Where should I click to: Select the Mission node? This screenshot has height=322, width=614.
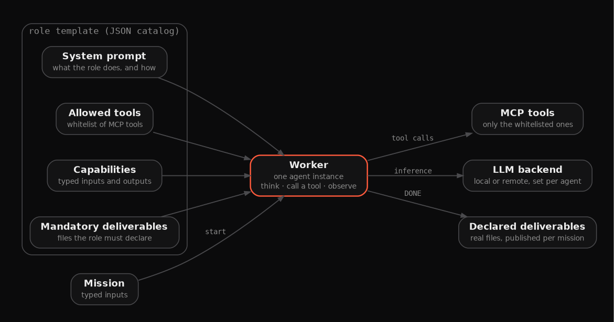(x=104, y=289)
